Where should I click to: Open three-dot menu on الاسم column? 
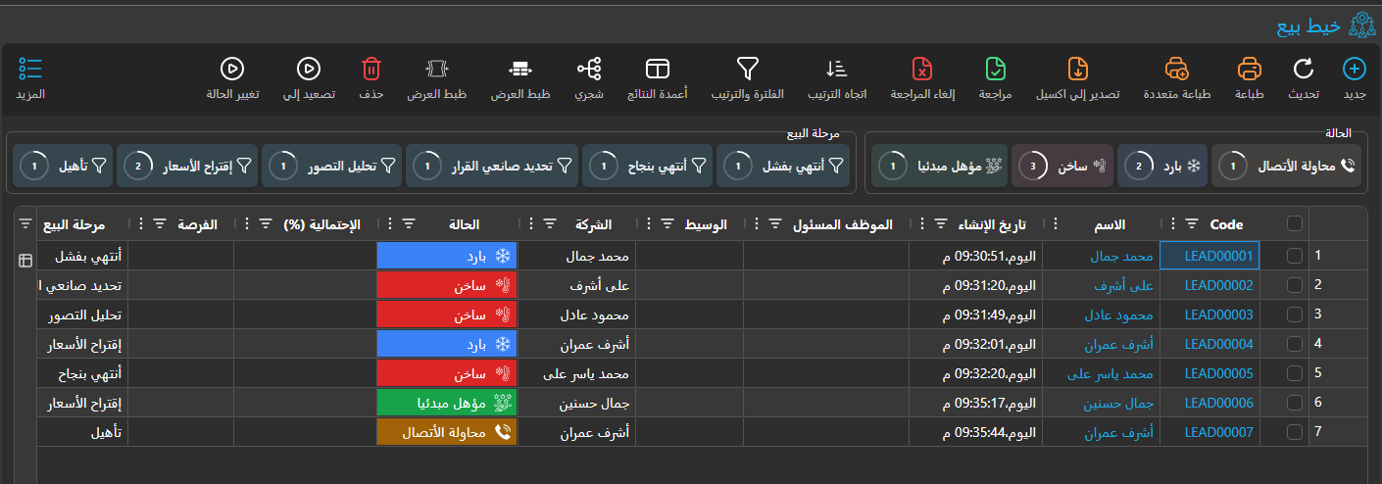(1057, 224)
